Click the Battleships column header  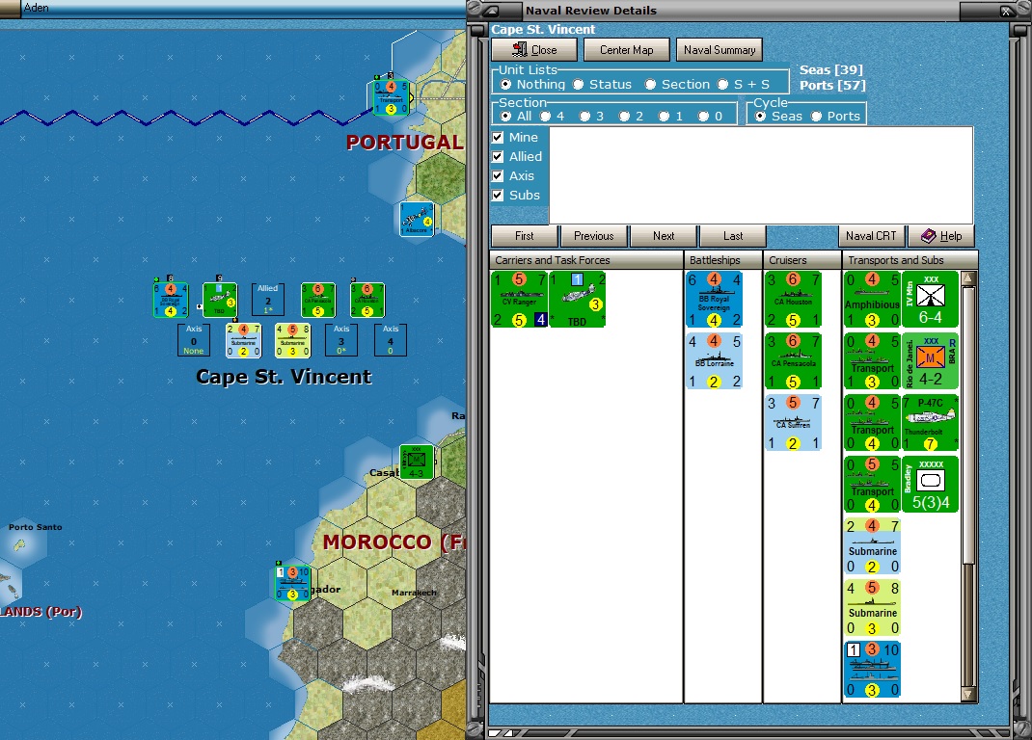(x=722, y=260)
